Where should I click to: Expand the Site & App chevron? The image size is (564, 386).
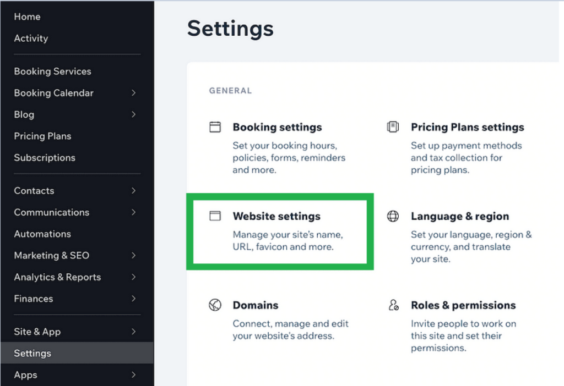(x=134, y=332)
